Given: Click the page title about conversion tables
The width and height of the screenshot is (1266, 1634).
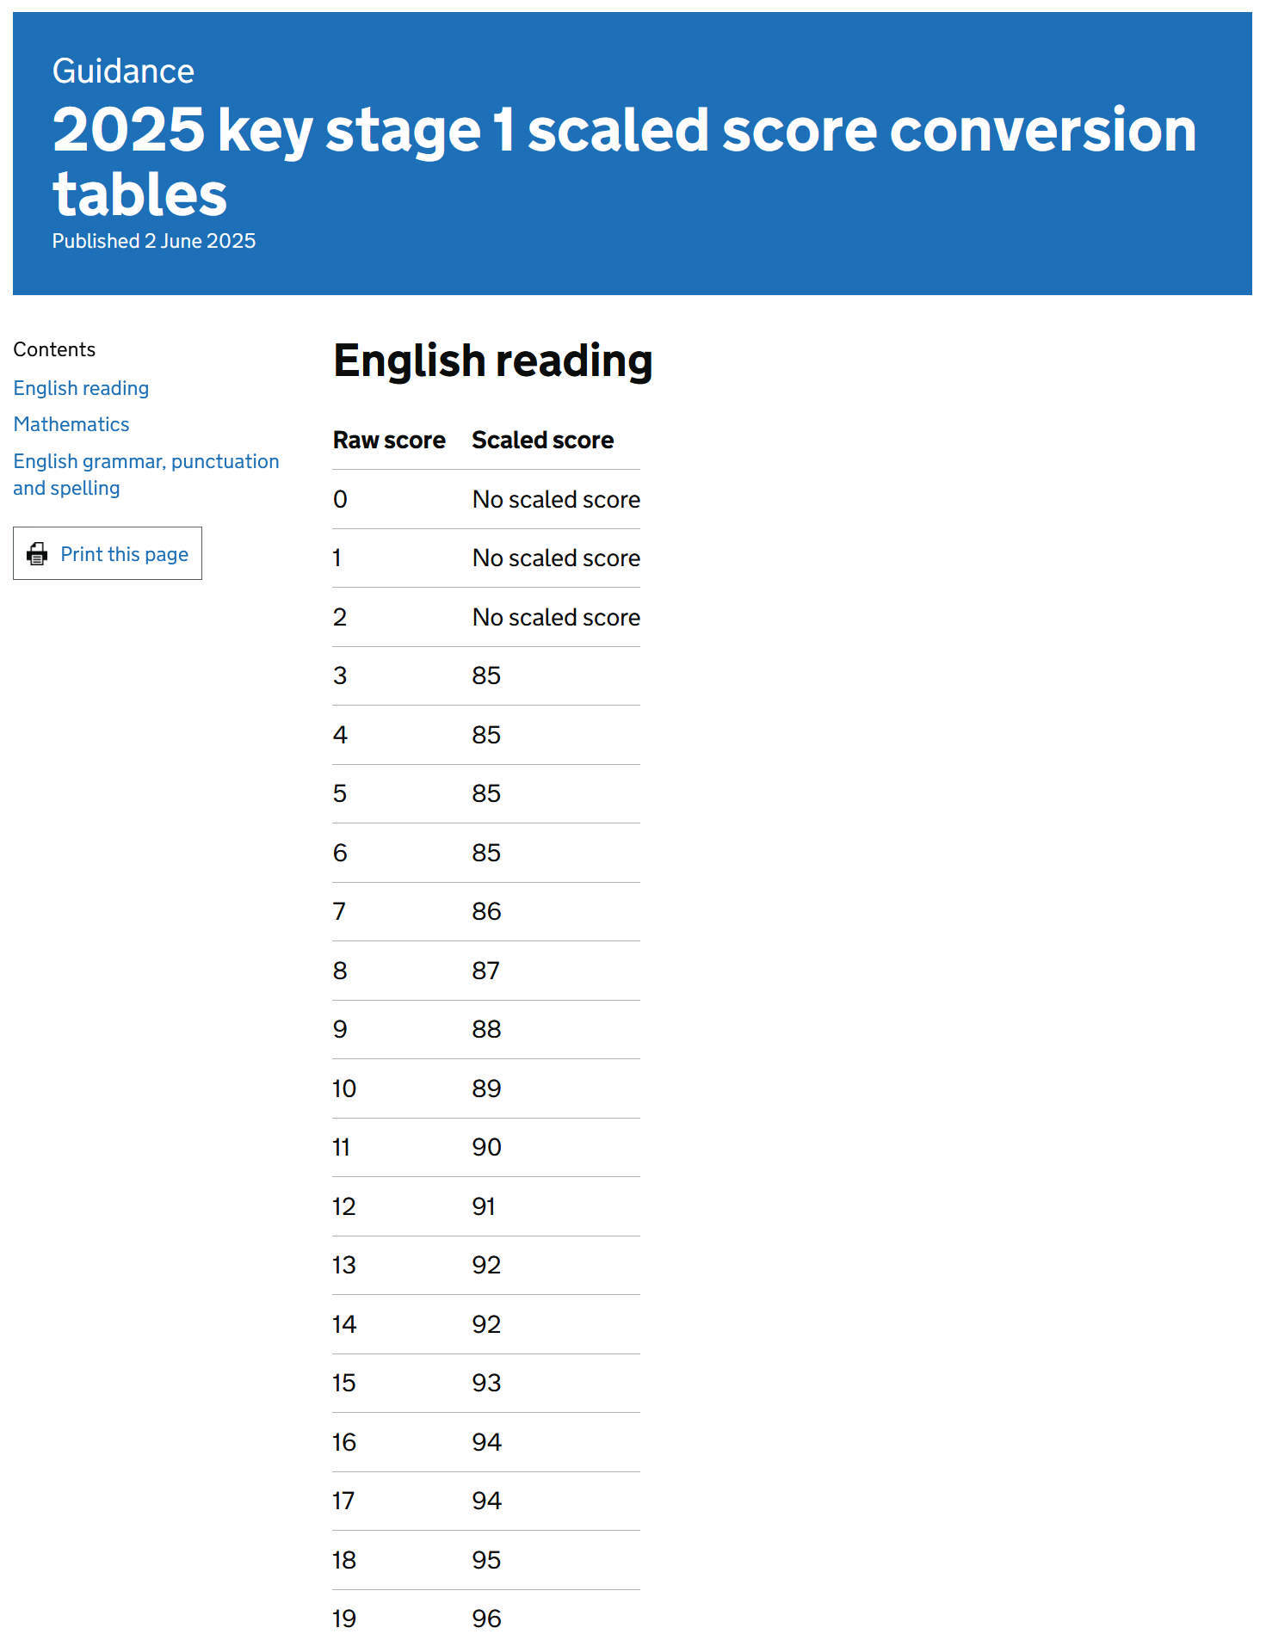Looking at the screenshot, I should (x=624, y=161).
